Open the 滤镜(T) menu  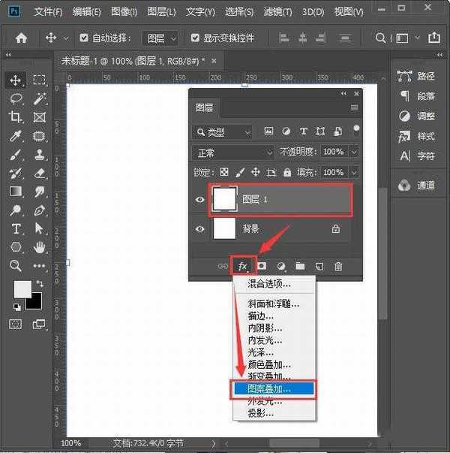[x=278, y=12]
